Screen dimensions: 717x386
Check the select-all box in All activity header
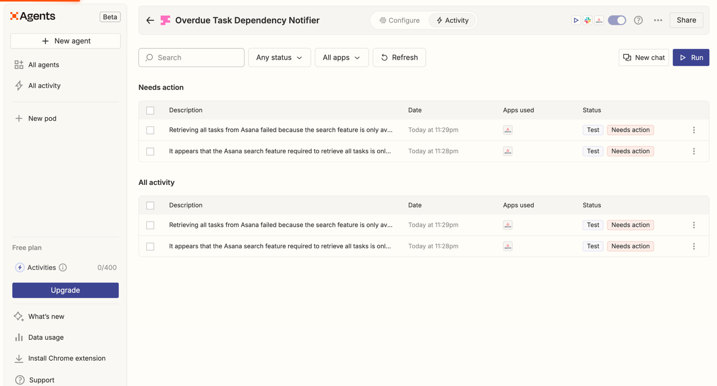pos(150,205)
